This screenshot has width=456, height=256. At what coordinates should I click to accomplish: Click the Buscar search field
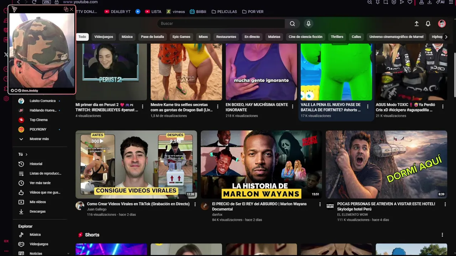coord(221,23)
